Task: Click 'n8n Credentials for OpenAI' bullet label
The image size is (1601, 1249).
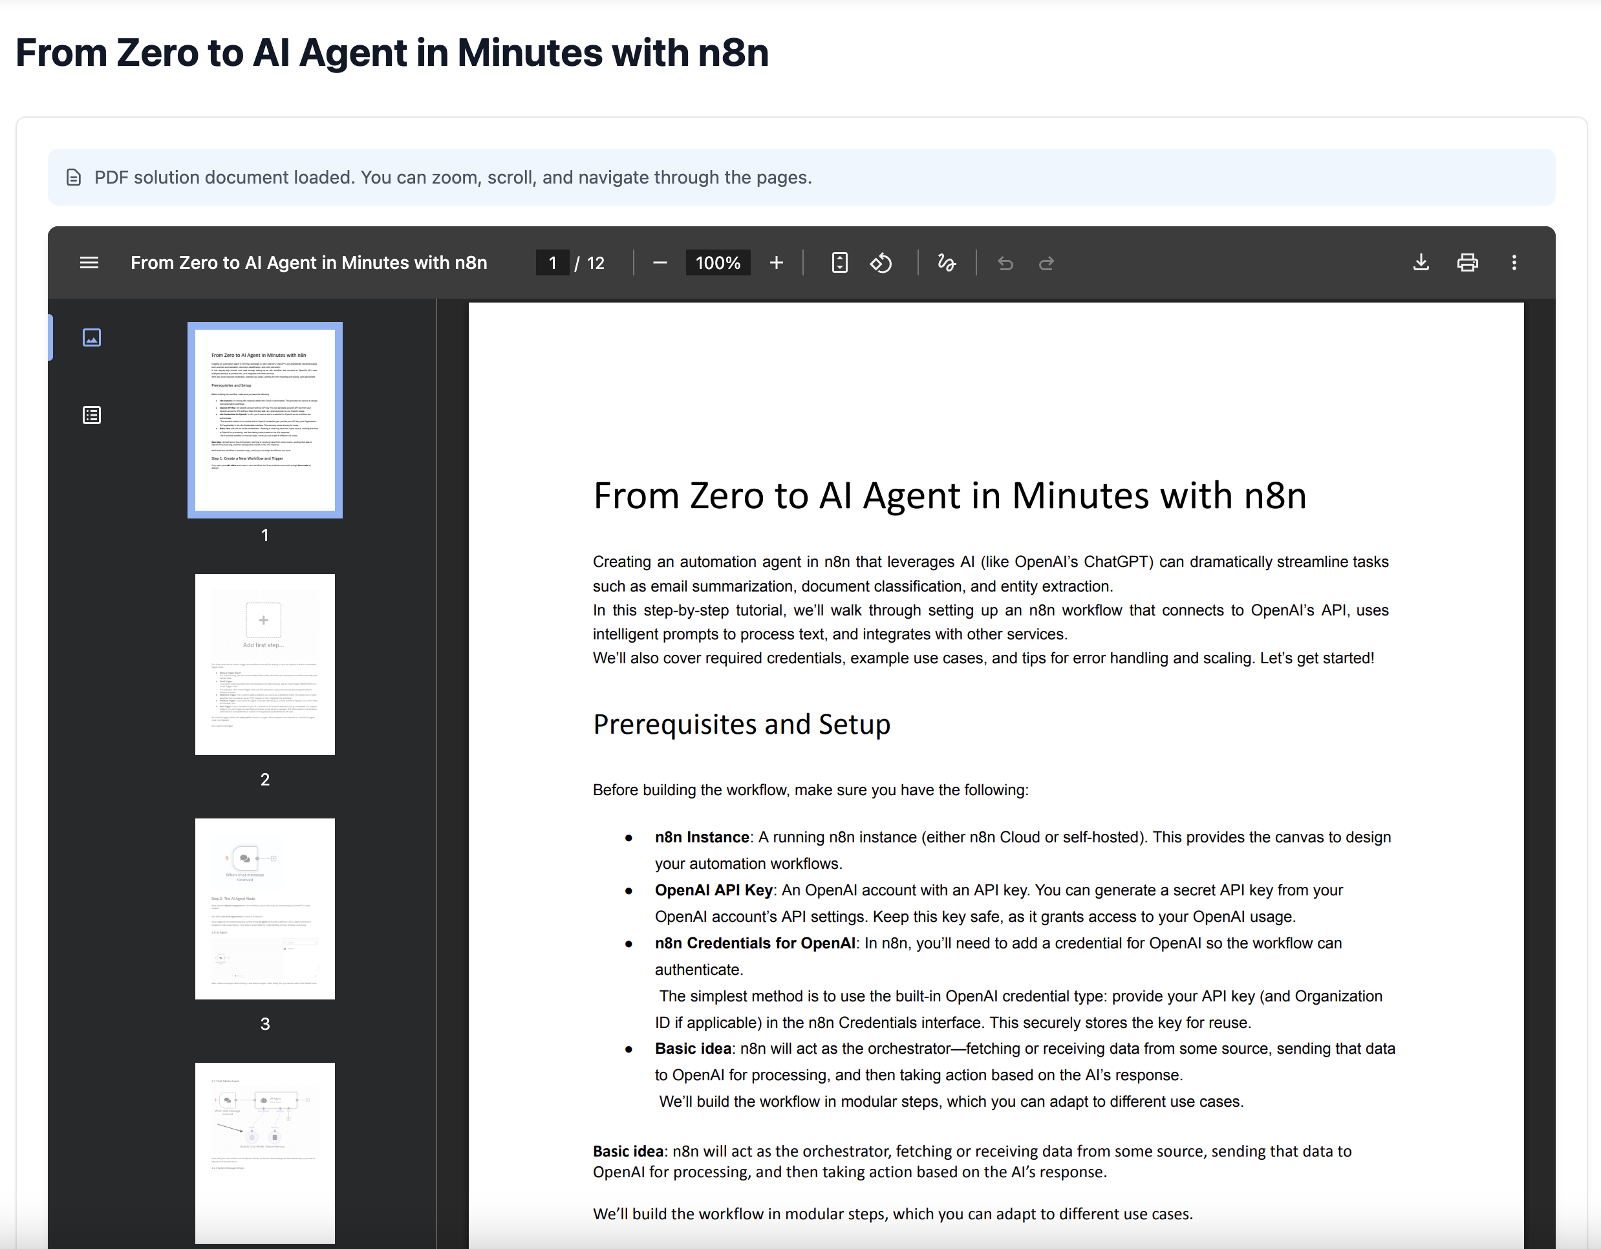Action: point(755,943)
